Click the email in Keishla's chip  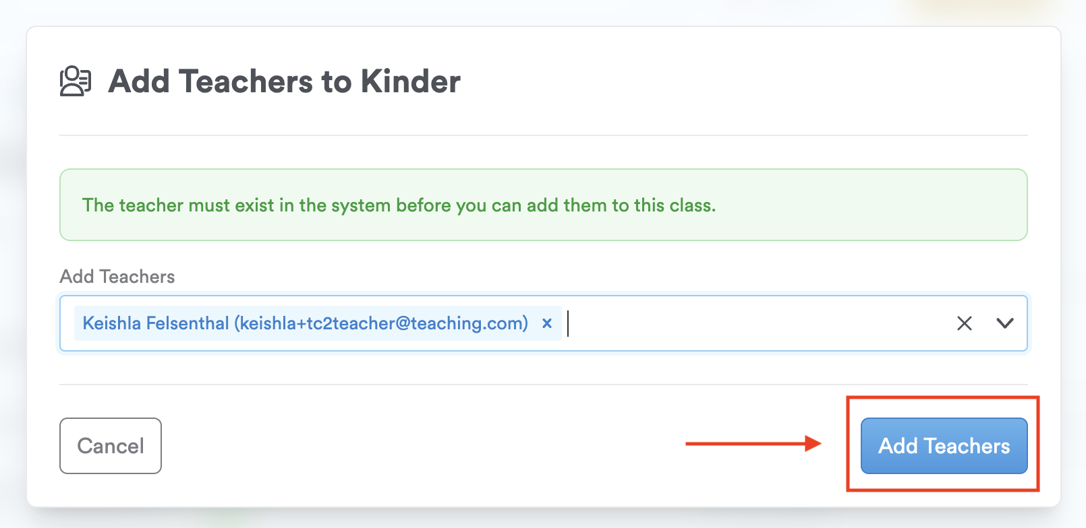[382, 323]
